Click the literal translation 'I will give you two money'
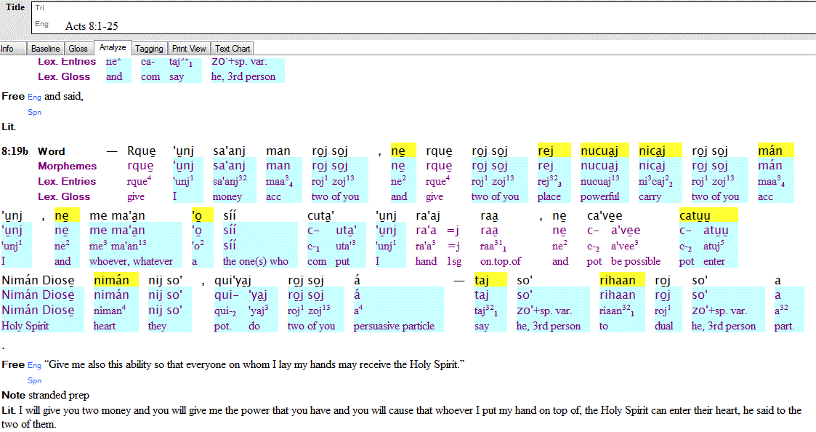The width and height of the screenshot is (816, 432). [400, 417]
